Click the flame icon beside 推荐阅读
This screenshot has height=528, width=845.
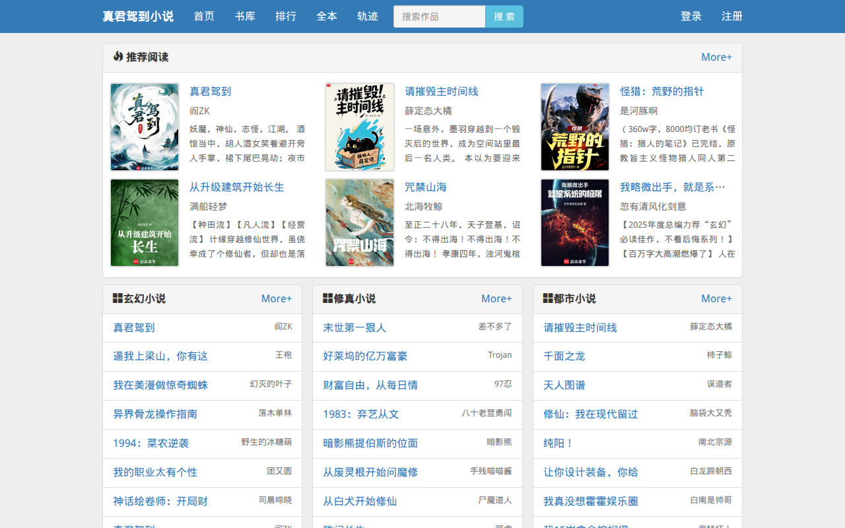[118, 57]
